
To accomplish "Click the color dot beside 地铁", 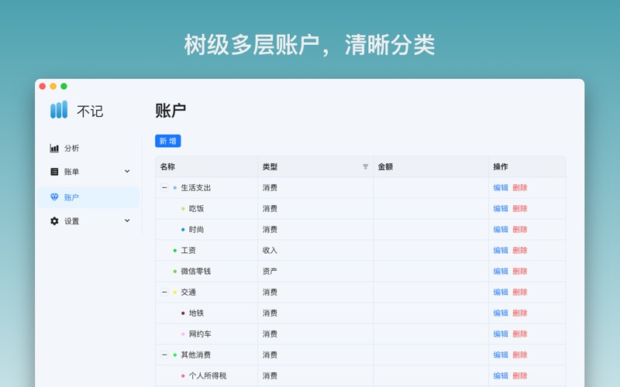I will pos(183,313).
